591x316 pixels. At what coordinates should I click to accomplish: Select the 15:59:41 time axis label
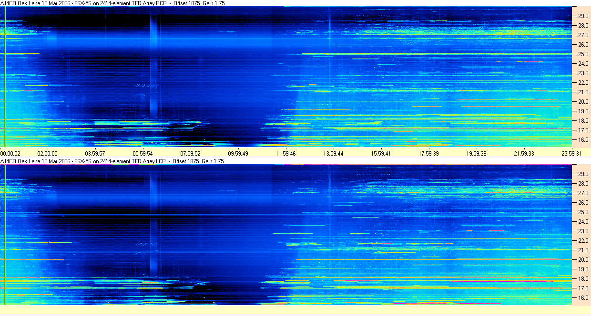click(381, 153)
